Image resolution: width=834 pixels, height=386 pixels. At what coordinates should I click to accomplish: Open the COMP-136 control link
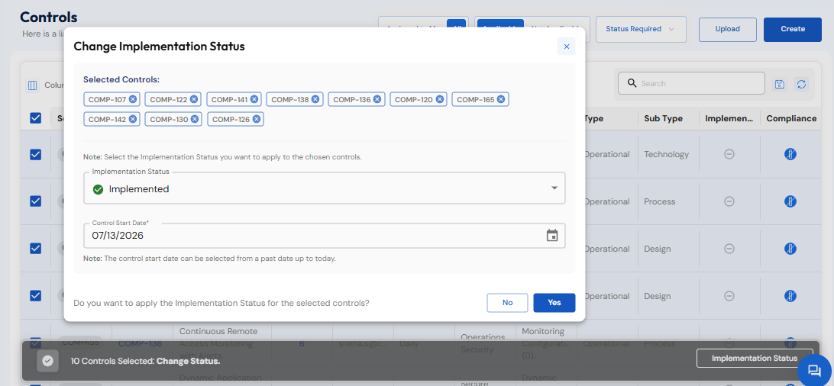[x=140, y=343]
